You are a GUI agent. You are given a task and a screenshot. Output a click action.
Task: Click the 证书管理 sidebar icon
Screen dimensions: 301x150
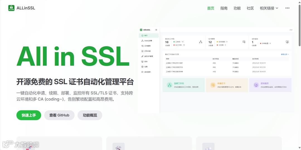coord(142,46)
